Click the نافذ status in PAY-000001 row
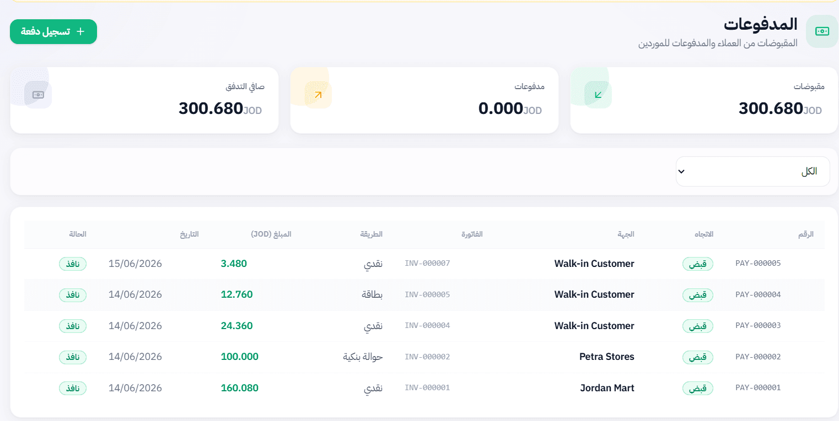The width and height of the screenshot is (839, 421). (73, 389)
